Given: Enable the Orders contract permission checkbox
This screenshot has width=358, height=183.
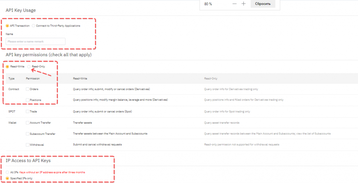Looking at the screenshot, I should point(27,89).
